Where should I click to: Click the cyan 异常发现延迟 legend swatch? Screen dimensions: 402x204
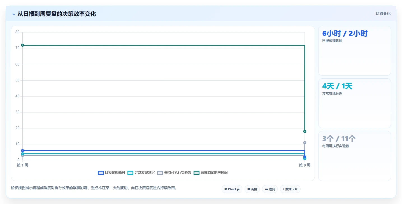[x=131, y=173]
